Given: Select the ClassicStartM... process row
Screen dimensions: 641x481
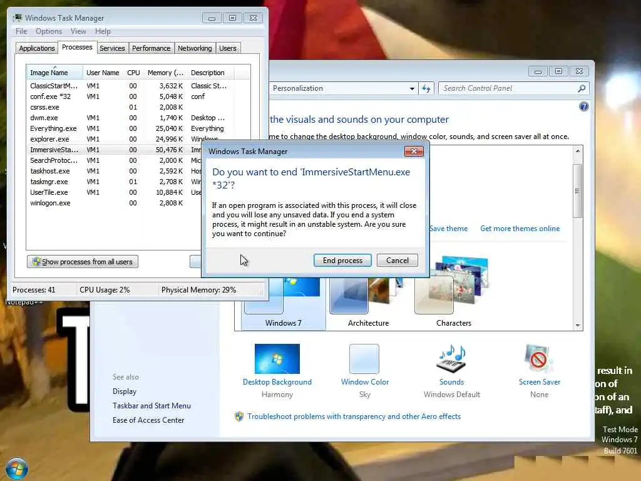Looking at the screenshot, I should click(138, 86).
